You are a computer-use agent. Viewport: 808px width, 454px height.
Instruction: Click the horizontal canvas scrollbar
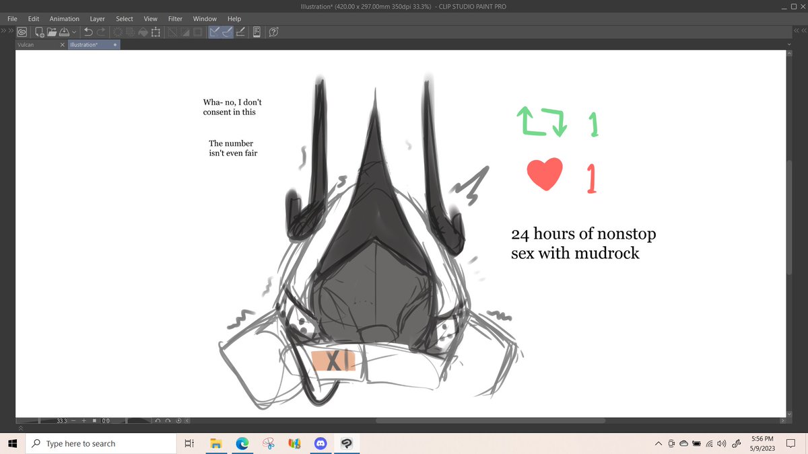[x=491, y=421]
